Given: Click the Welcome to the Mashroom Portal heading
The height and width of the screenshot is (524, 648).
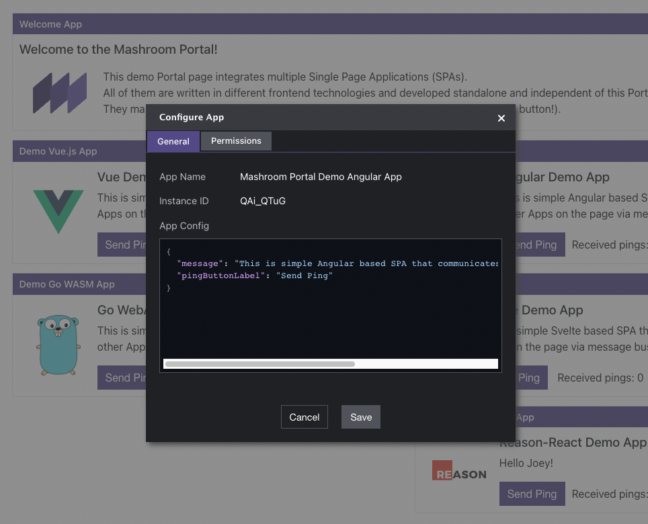Looking at the screenshot, I should point(118,50).
